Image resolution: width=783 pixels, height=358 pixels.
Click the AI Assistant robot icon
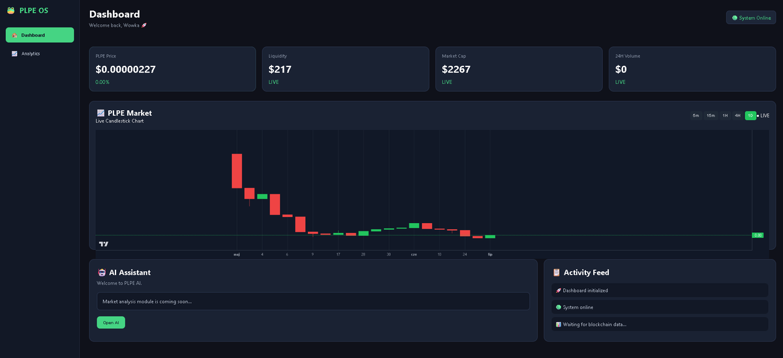(101, 273)
